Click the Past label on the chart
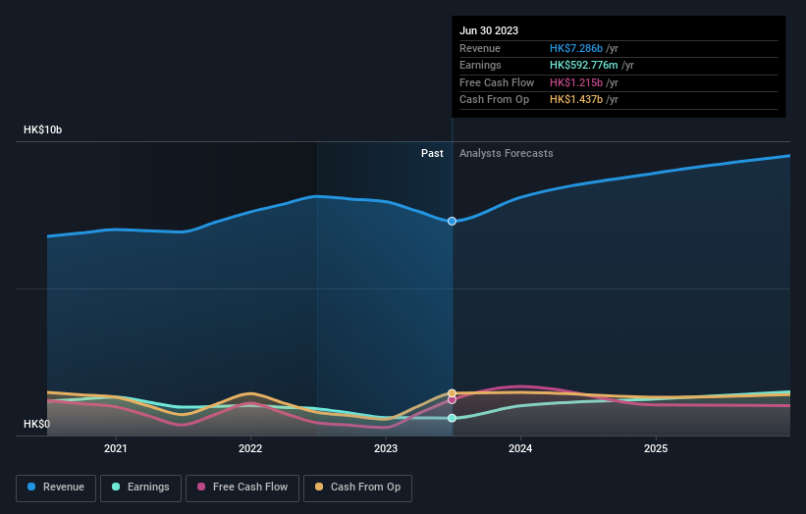This screenshot has width=806, height=514. pyautogui.click(x=432, y=154)
